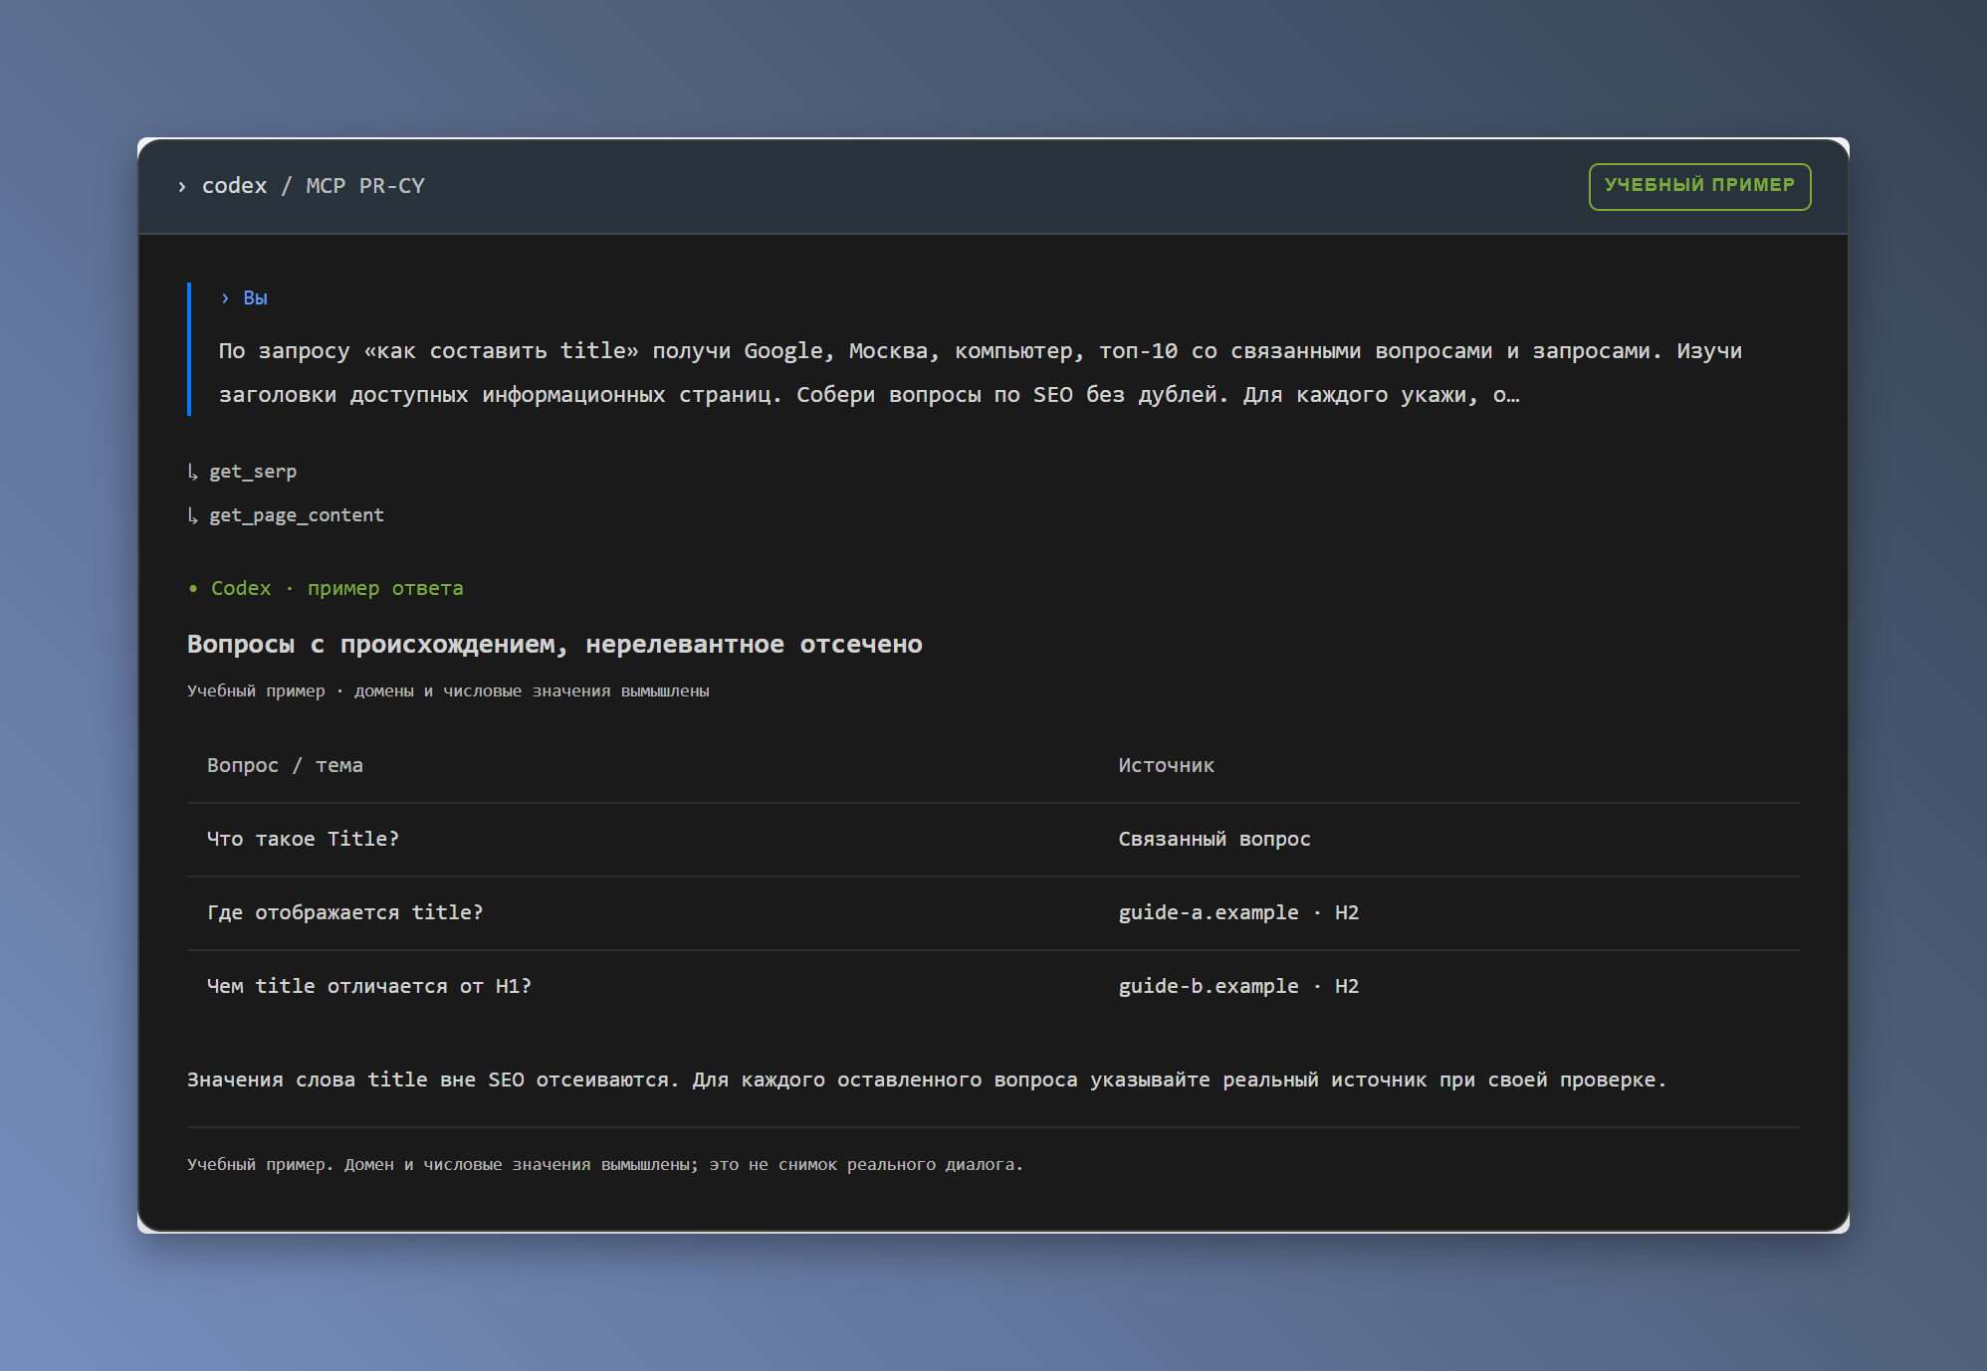This screenshot has width=1987, height=1371.
Task: Click heading 'Вопросы с происхождением, нерелевантное отсечено'
Action: click(x=554, y=645)
